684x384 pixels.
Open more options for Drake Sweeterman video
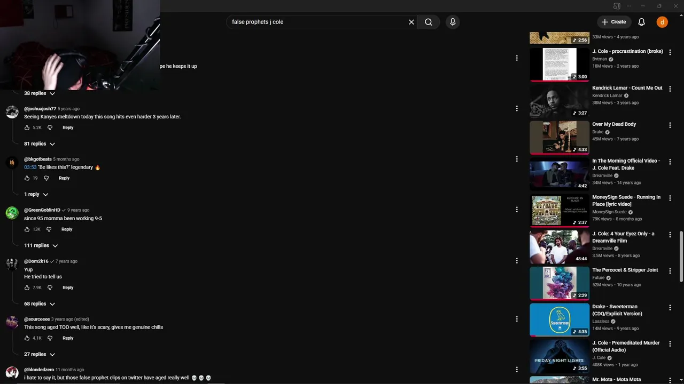pos(670,307)
